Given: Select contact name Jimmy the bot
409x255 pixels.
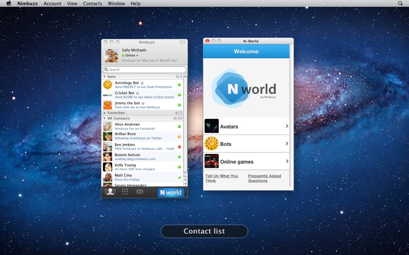Looking at the screenshot, I should 127,103.
